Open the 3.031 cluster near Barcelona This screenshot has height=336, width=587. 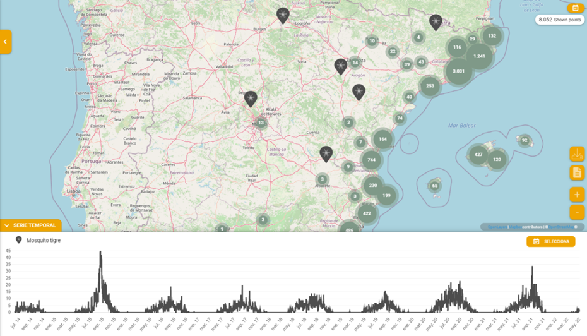459,71
